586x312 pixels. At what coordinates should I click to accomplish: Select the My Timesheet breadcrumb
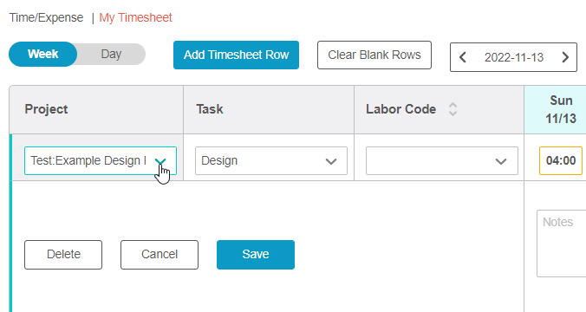135,17
